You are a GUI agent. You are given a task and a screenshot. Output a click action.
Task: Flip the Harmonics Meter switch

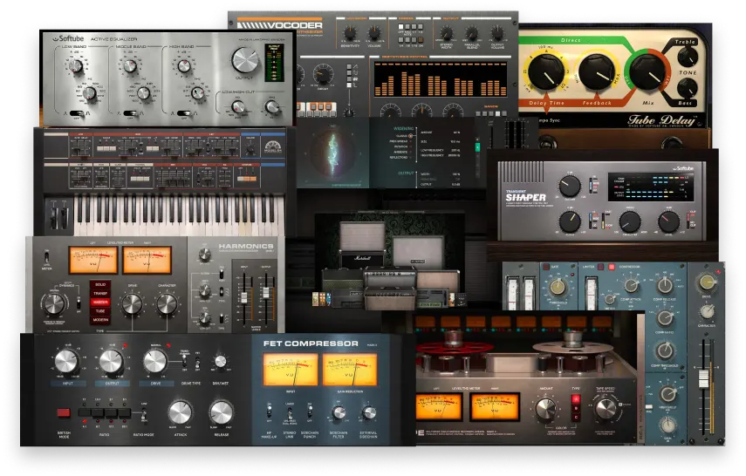[x=46, y=257]
